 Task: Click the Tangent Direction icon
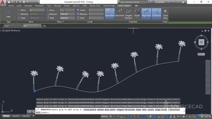(x=129, y=14)
